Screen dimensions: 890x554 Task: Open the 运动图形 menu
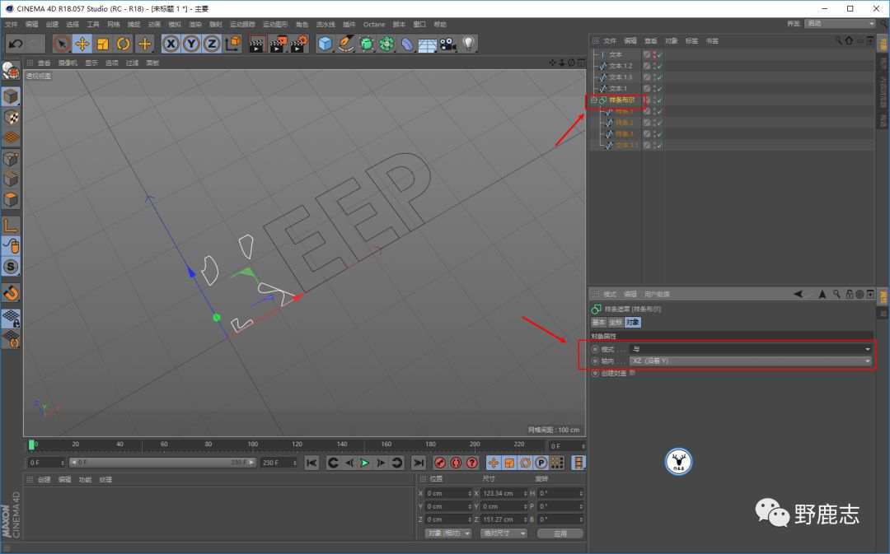274,25
